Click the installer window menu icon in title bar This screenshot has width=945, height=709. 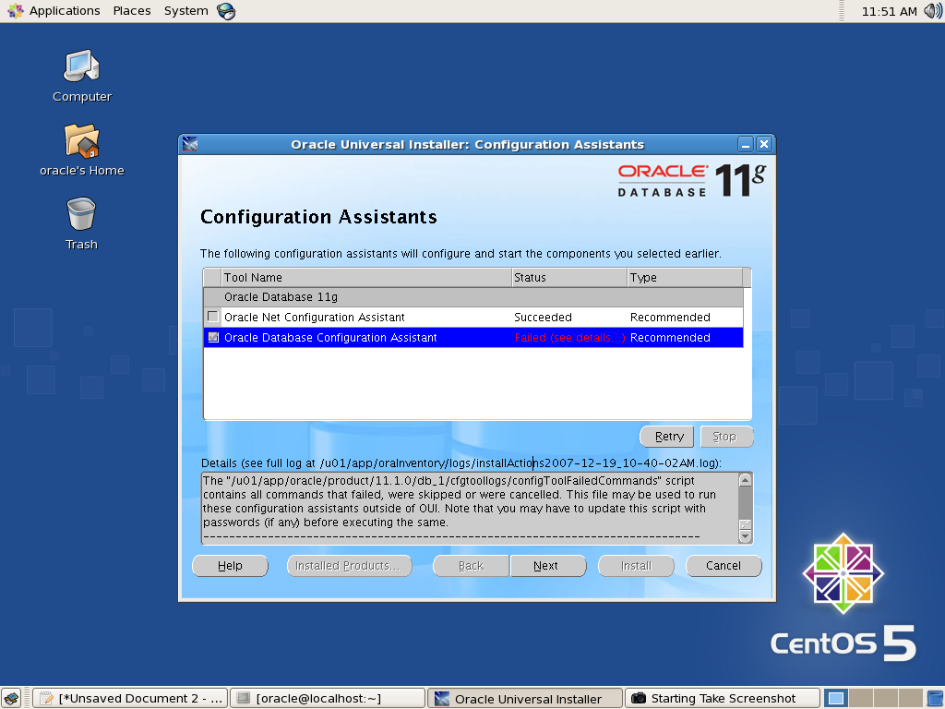click(x=190, y=144)
